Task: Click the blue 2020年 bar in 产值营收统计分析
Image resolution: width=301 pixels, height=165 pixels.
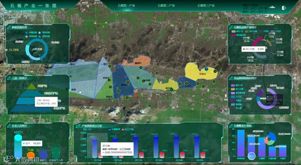Action: tap(197, 147)
